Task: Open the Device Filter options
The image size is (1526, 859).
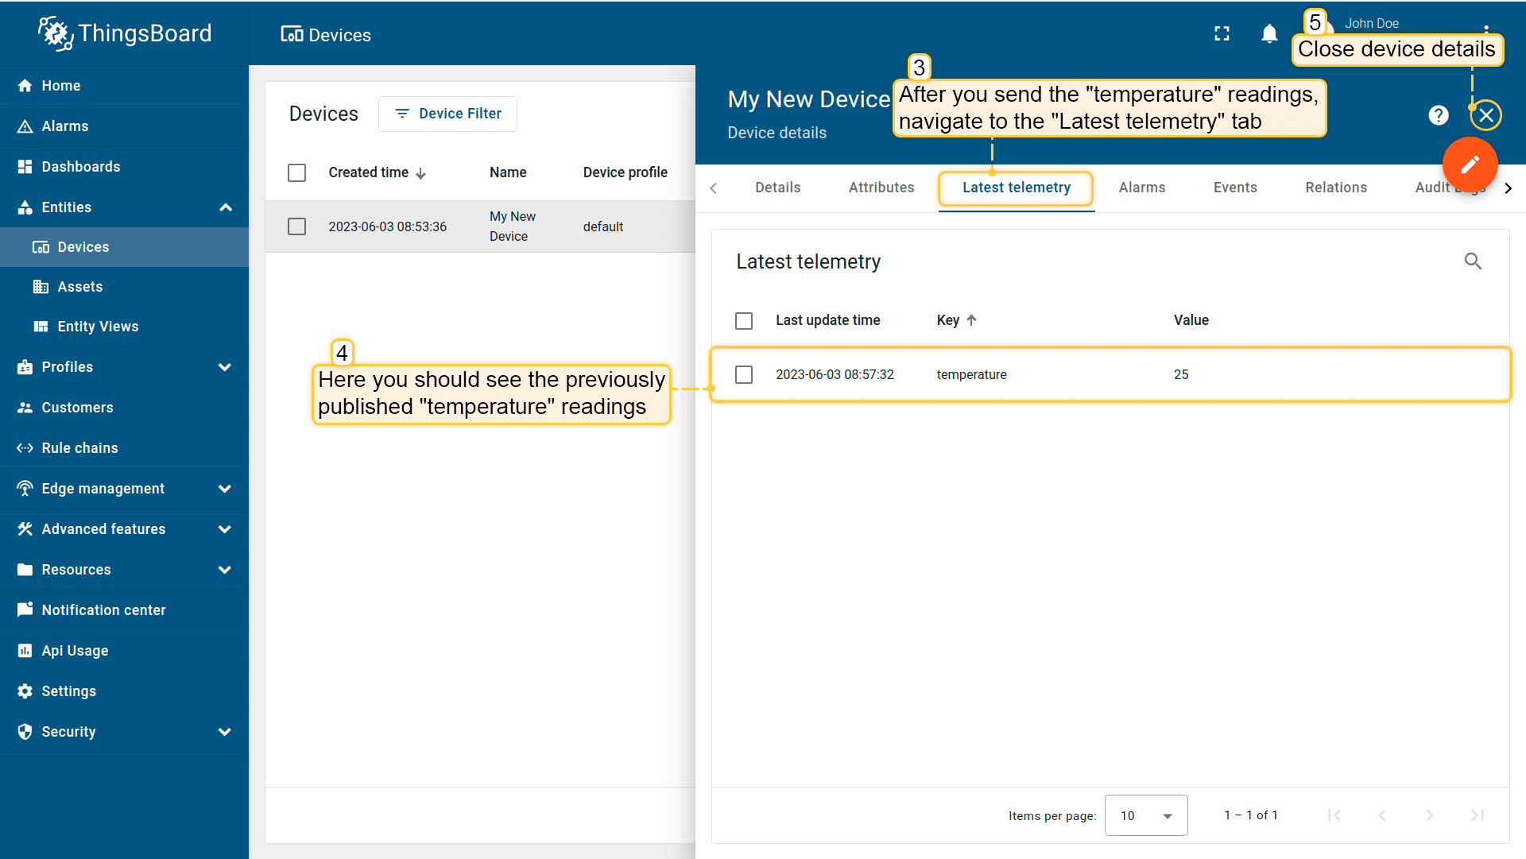Action: coord(447,114)
